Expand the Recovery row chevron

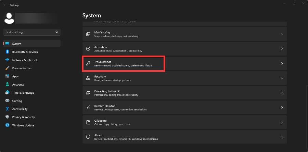pyautogui.click(x=282, y=78)
